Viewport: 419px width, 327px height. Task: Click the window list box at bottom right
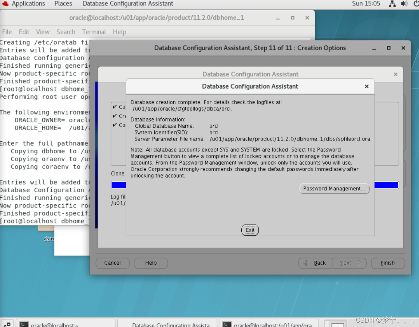(336, 323)
